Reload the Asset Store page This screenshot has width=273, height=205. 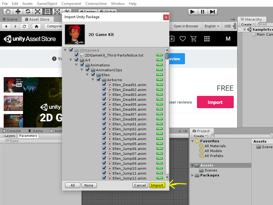click(24, 26)
